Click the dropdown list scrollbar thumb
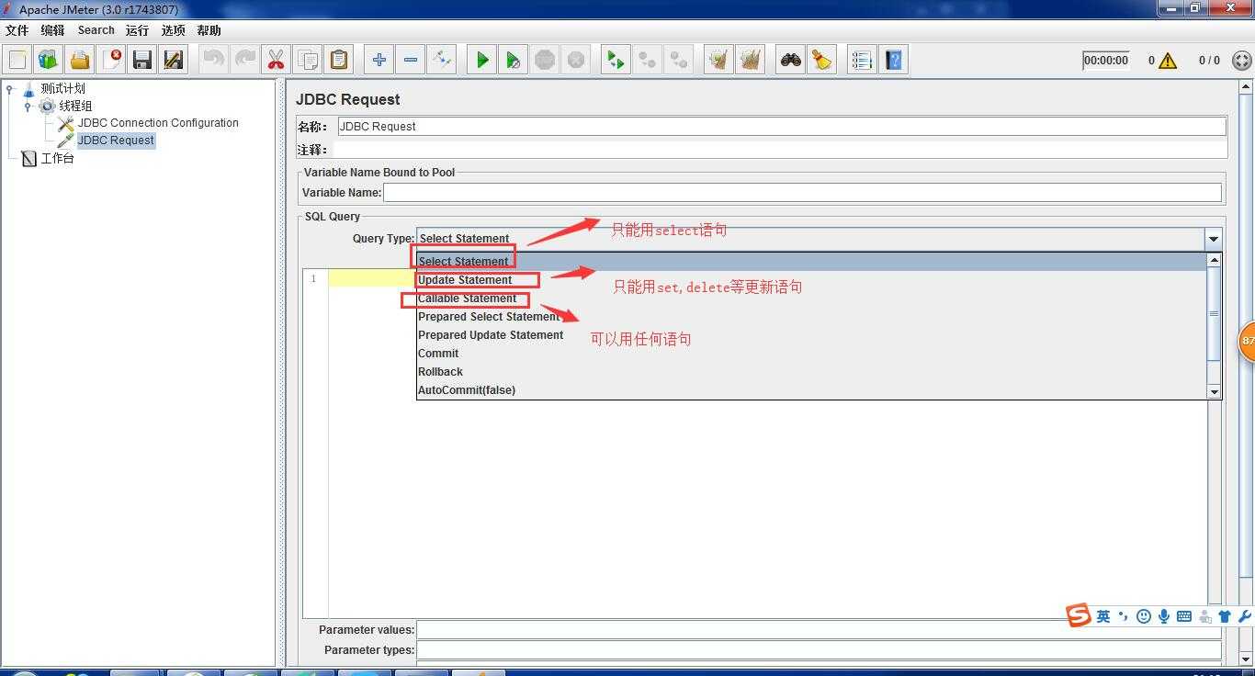This screenshot has width=1255, height=676. tap(1214, 313)
